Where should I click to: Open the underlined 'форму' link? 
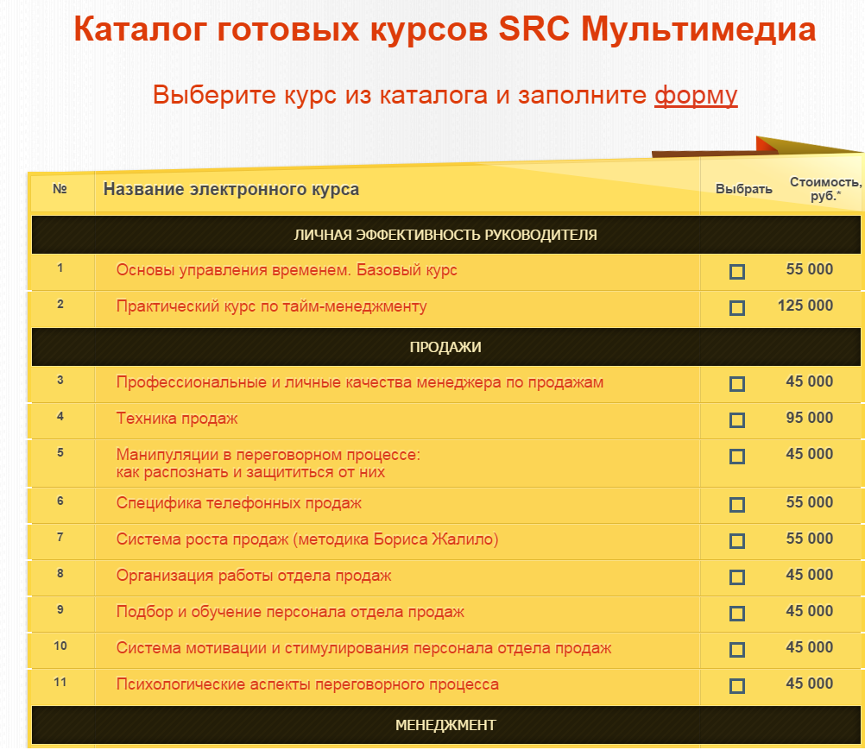tap(696, 95)
